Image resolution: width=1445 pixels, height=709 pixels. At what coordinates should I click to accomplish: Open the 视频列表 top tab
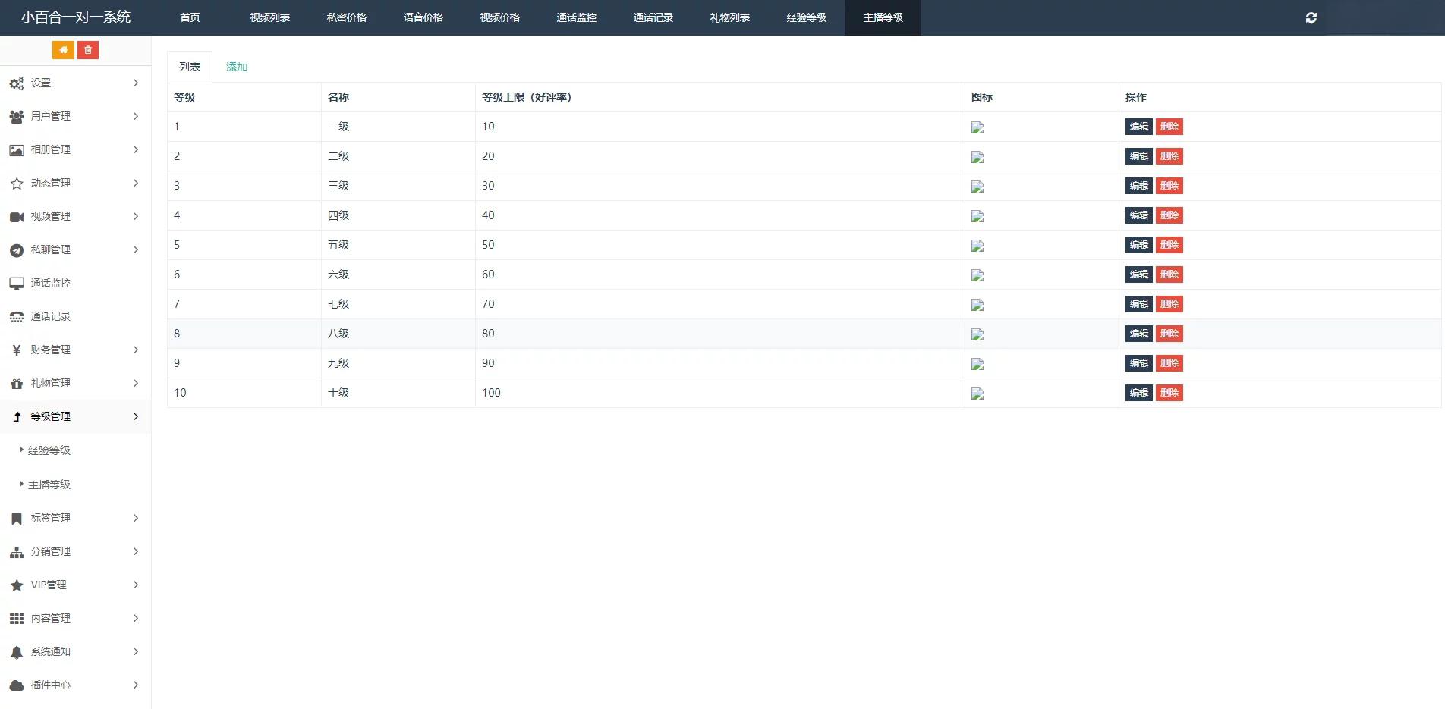pos(270,17)
